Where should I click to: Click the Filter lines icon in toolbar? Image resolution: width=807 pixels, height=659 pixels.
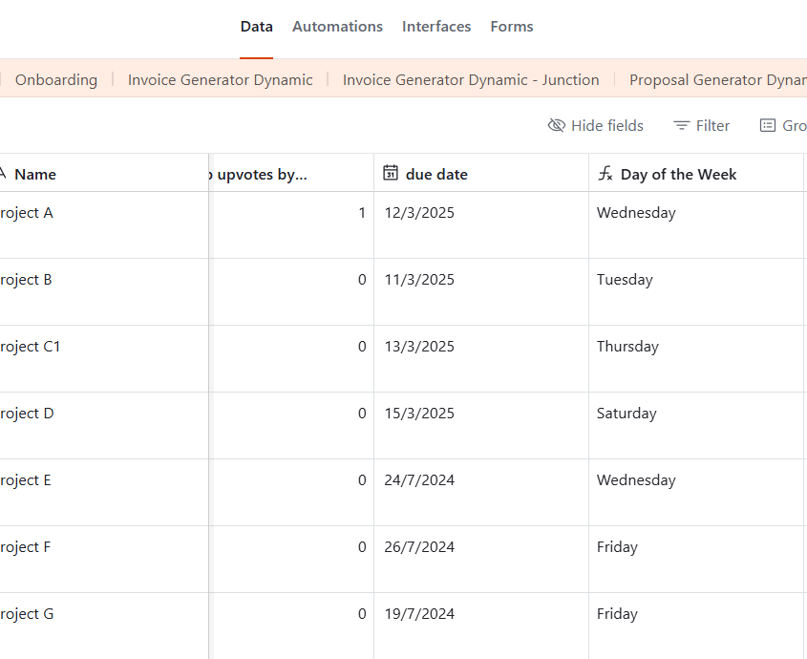point(681,126)
